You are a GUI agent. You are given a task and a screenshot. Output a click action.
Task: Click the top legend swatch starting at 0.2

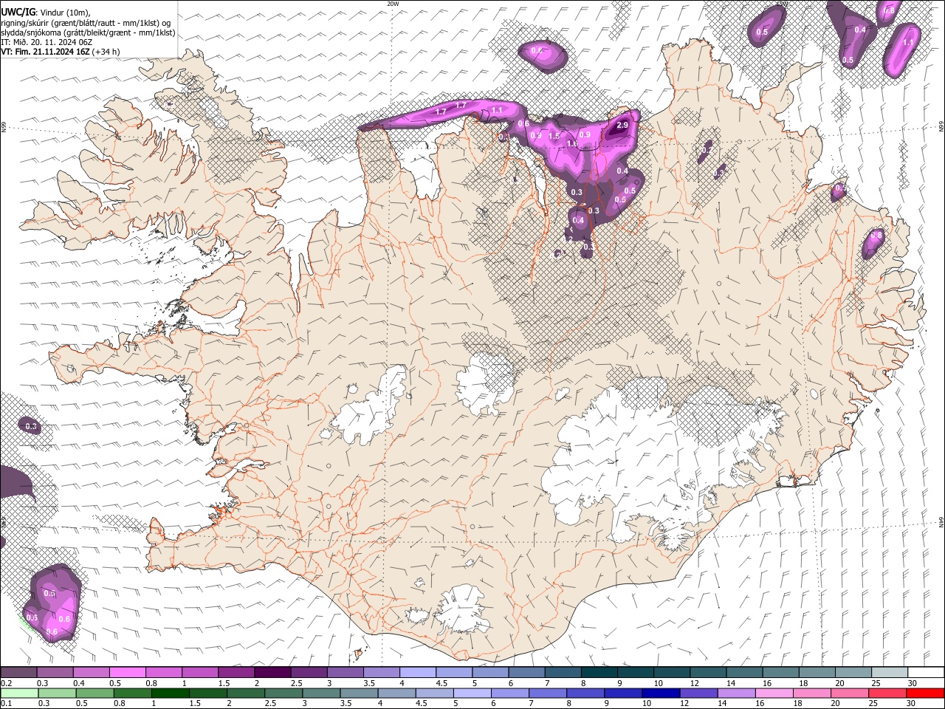click(x=18, y=672)
